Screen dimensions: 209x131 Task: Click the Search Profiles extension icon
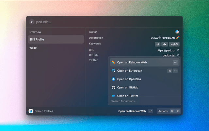(31, 111)
